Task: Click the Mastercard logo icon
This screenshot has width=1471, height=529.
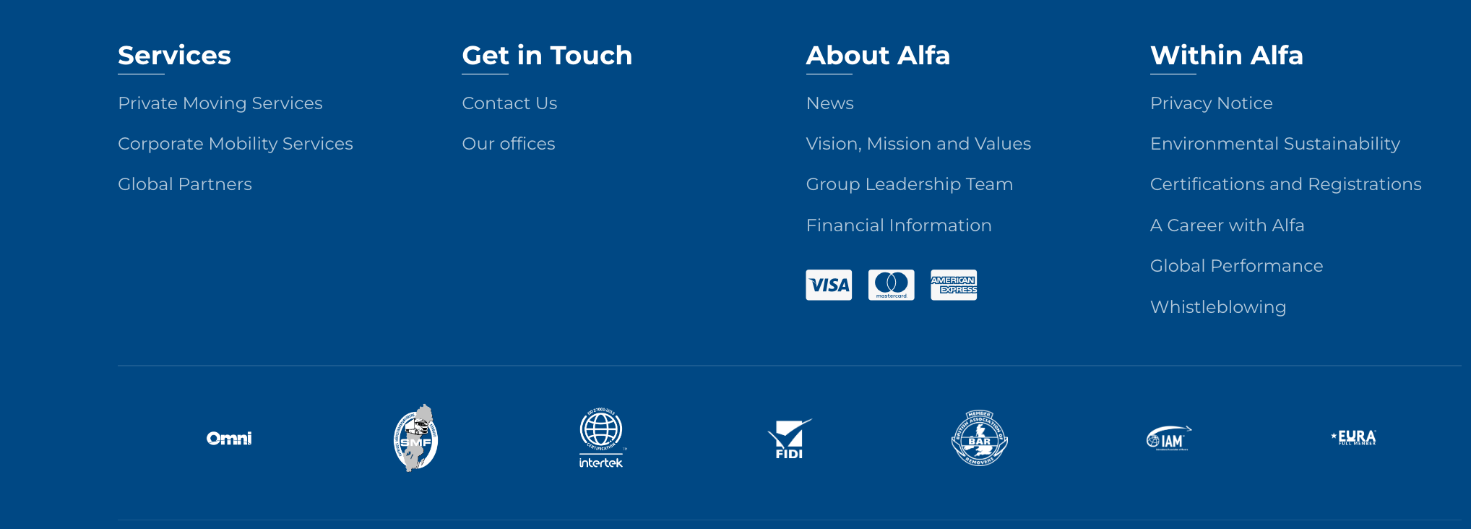Action: coord(891,285)
